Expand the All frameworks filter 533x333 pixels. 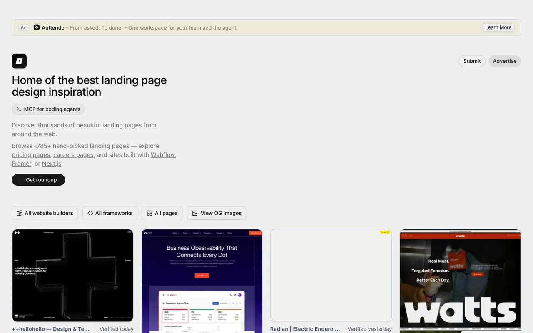click(110, 213)
